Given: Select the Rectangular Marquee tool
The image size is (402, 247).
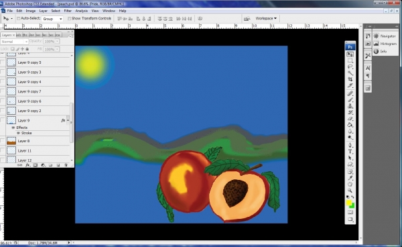Looking at the screenshot, I should (x=350, y=60).
